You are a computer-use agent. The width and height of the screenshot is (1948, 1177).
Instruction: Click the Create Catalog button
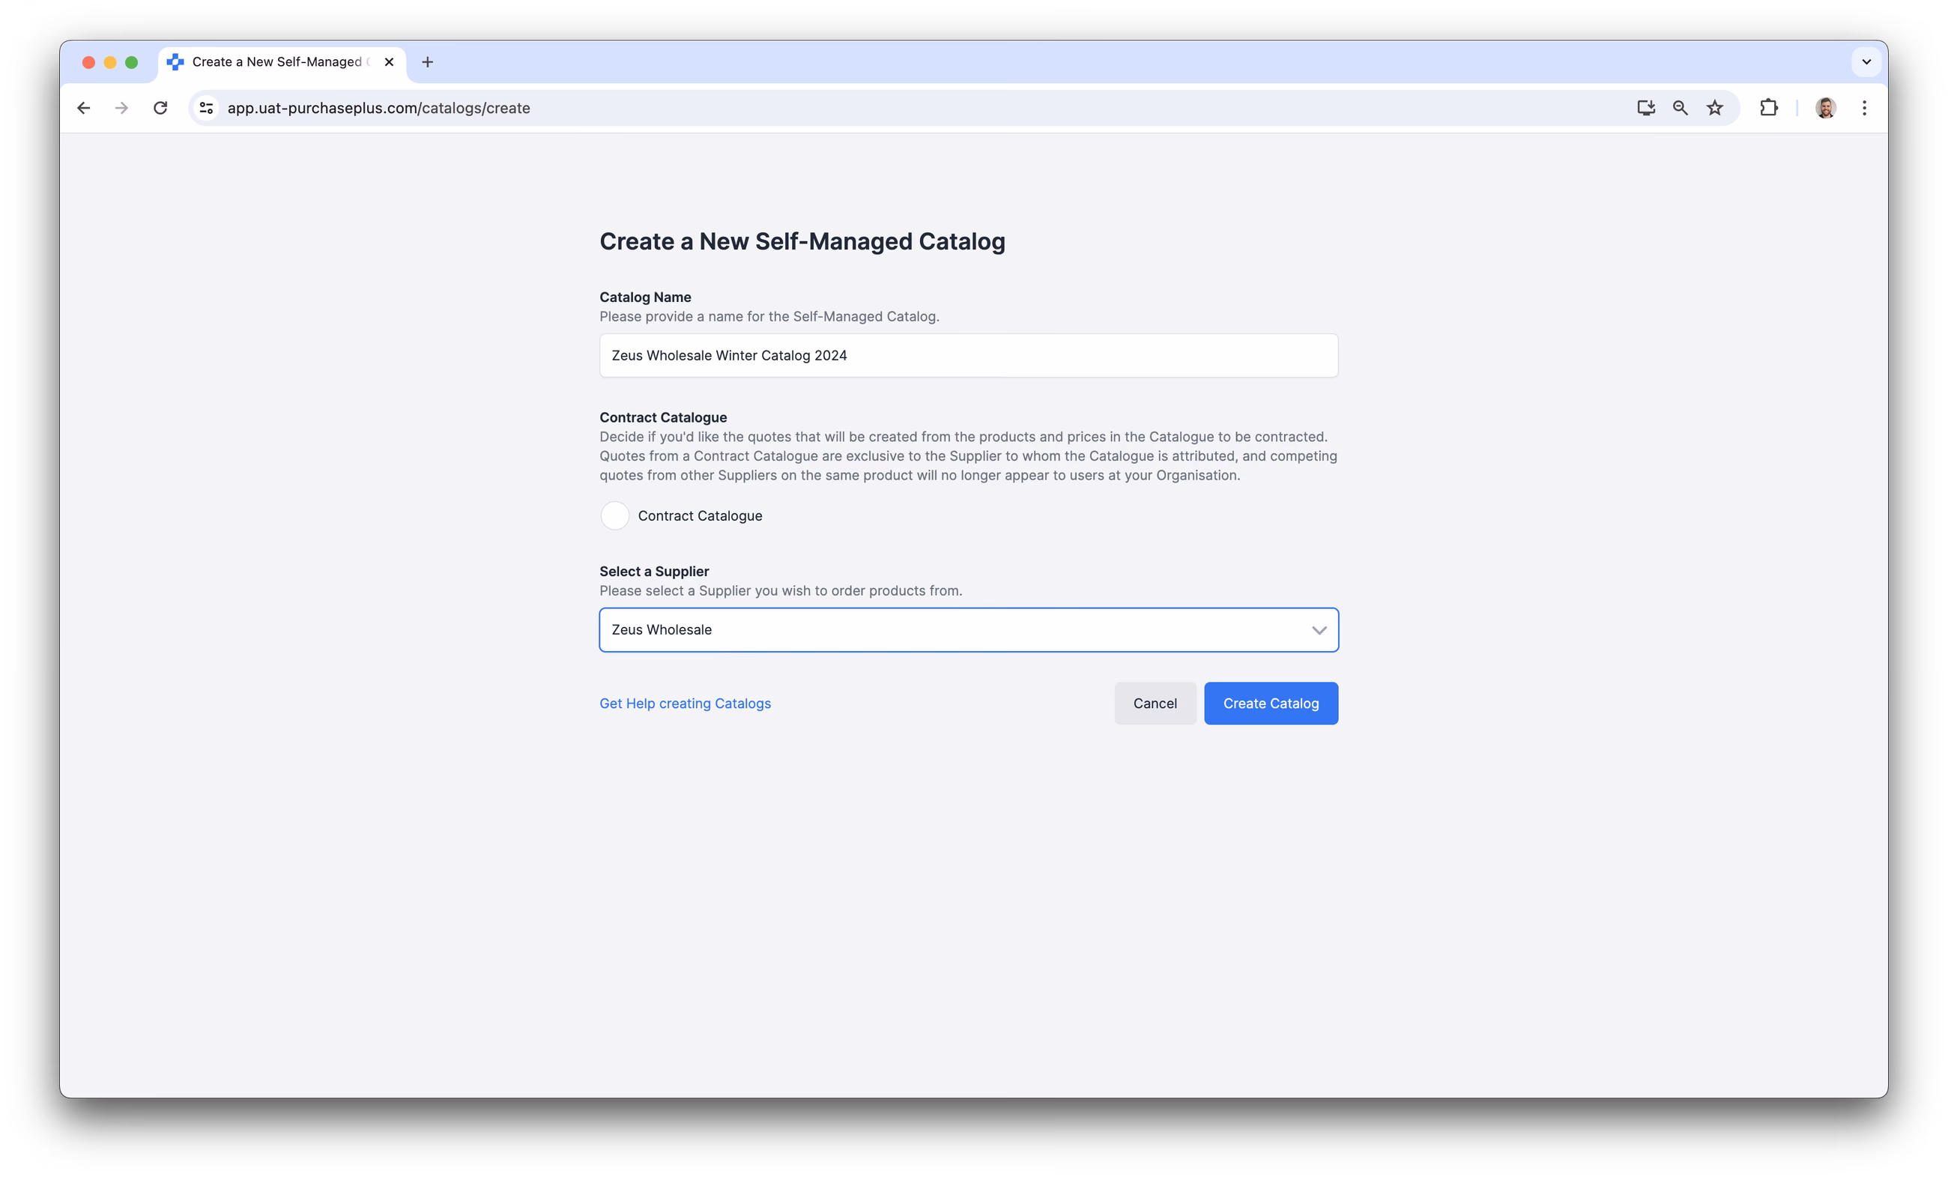click(x=1271, y=704)
